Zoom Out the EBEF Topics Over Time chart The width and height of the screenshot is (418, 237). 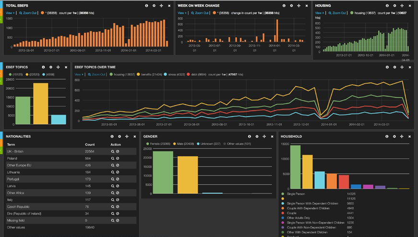point(96,74)
